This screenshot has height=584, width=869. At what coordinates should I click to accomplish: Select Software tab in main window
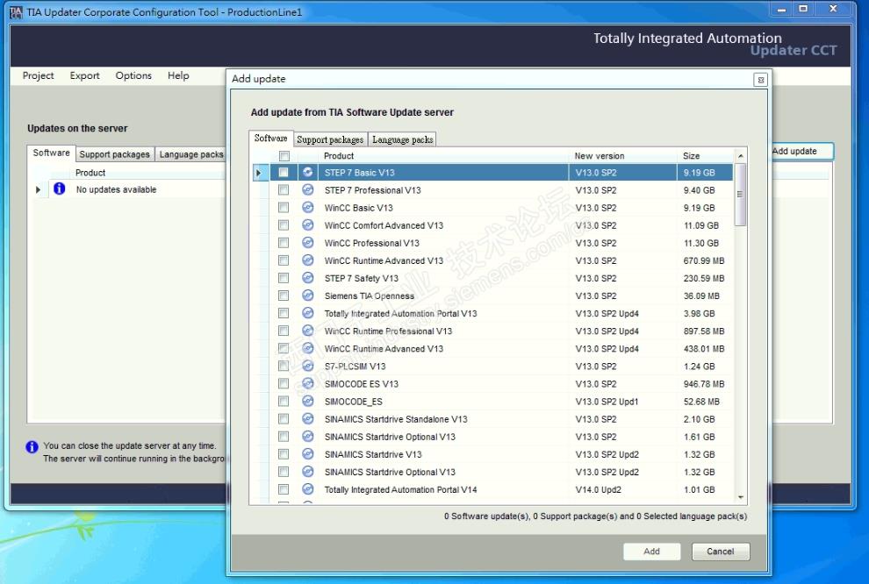click(x=51, y=153)
